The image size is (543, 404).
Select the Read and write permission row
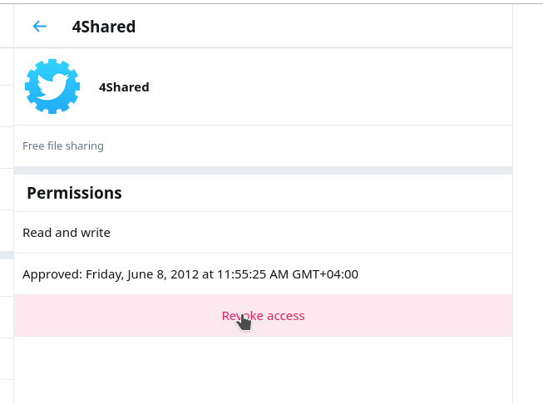tap(264, 232)
